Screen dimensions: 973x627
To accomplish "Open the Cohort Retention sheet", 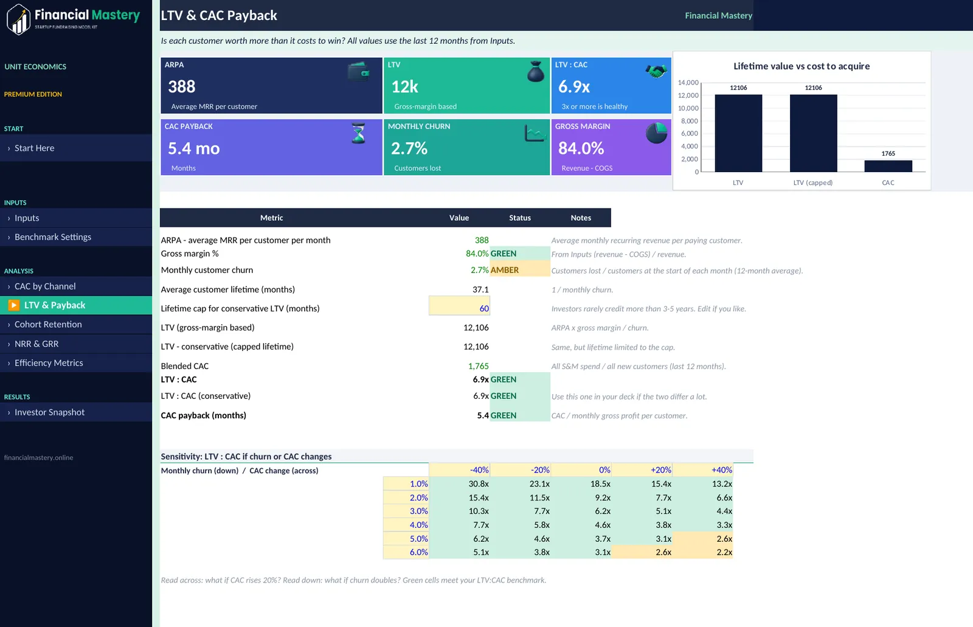I will coord(76,325).
